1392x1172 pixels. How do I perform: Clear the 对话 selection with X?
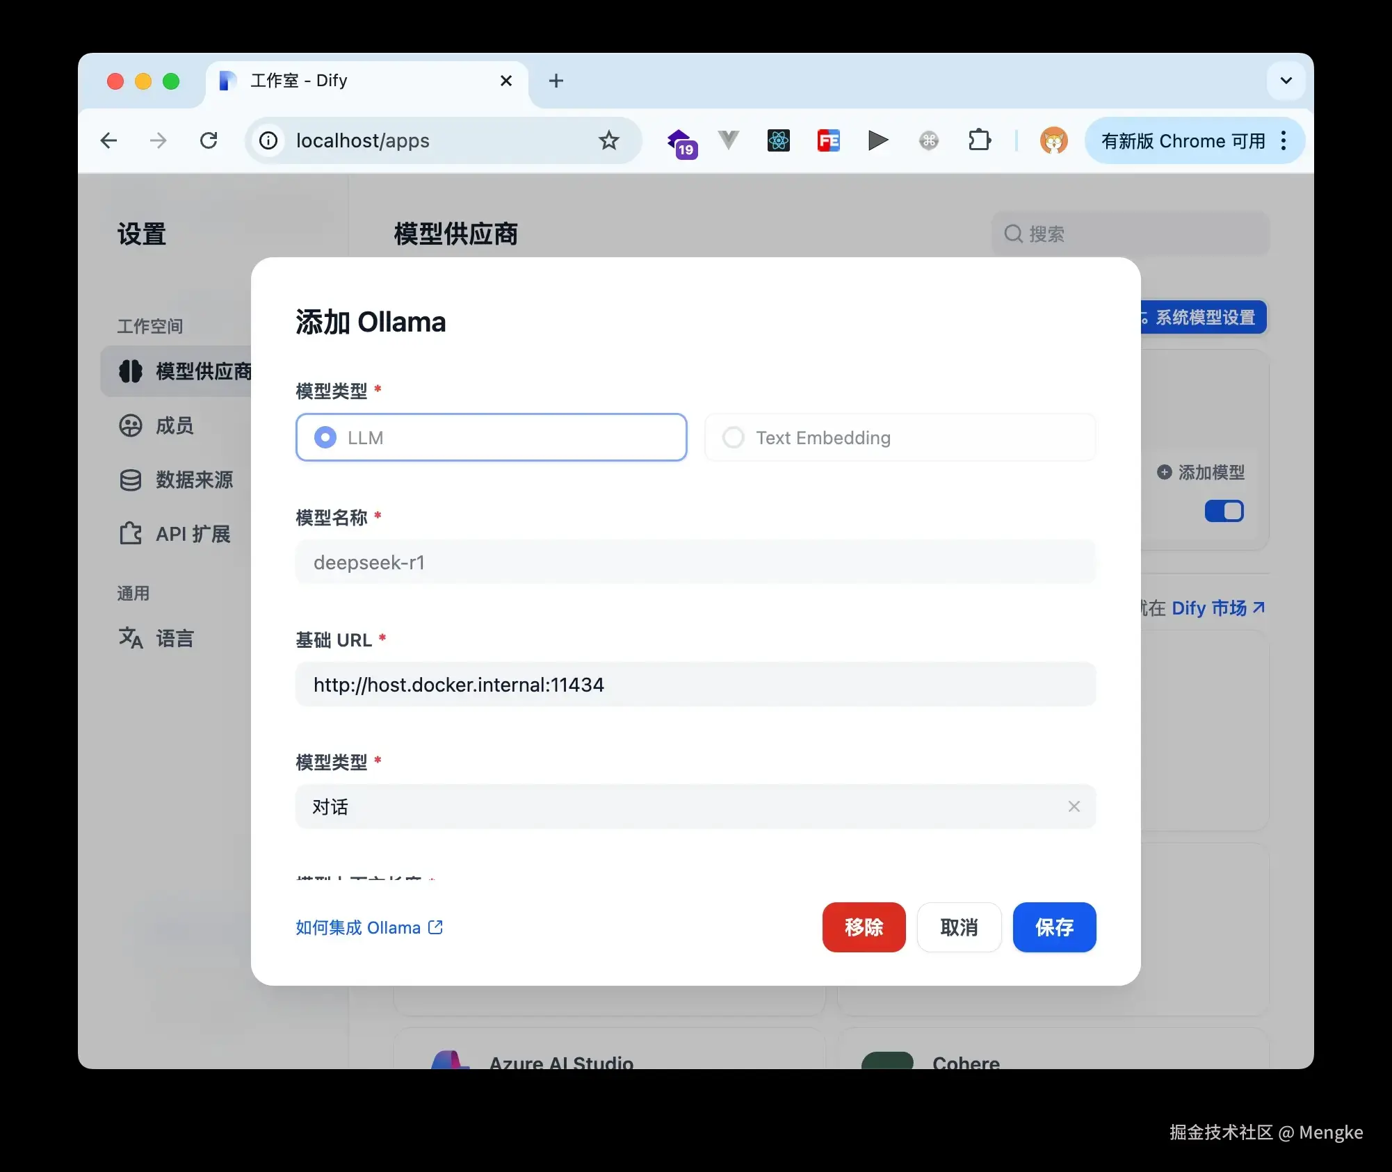point(1074,806)
